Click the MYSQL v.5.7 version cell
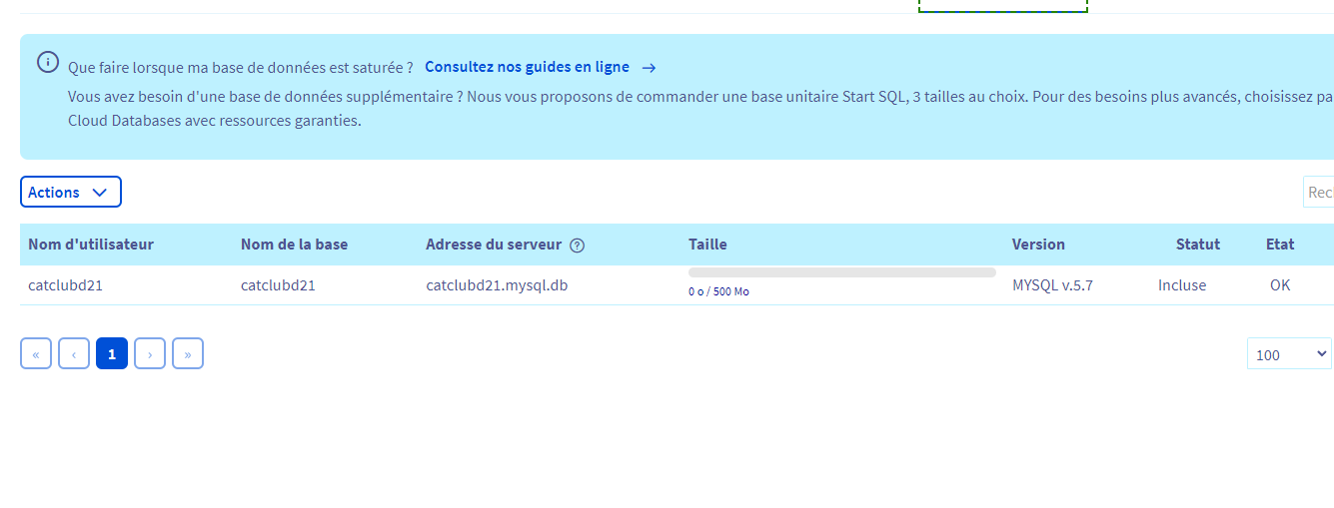Viewport: 1334px width, 508px height. click(x=1052, y=285)
